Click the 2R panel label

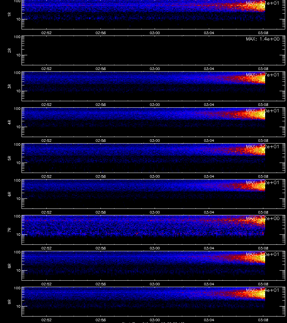9,51
